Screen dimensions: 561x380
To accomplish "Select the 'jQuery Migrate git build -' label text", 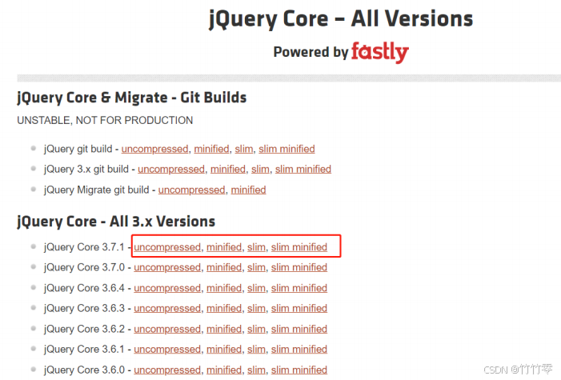I will click(99, 190).
